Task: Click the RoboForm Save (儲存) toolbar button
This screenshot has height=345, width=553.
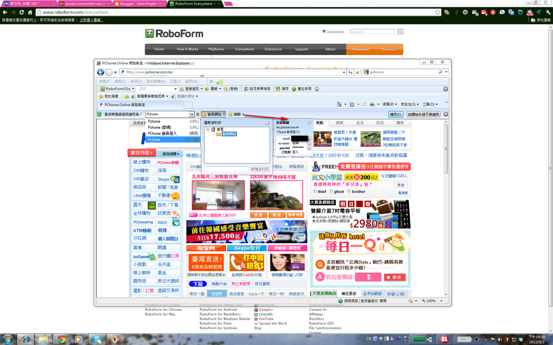Action: pyautogui.click(x=282, y=89)
